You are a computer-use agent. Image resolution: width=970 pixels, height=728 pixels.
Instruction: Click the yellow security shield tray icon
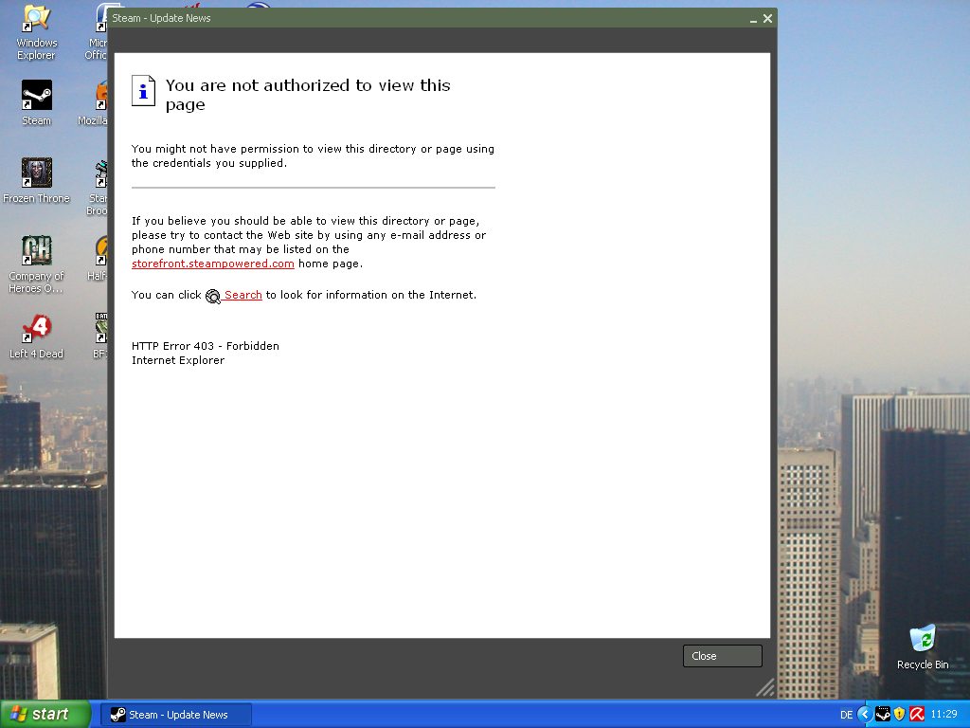click(x=900, y=714)
